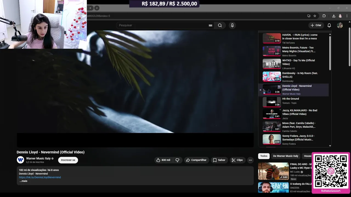Screen dimensions: 351x197
Task: Play HAVEN. - I RUN playlist item
Action: [x=293, y=39]
